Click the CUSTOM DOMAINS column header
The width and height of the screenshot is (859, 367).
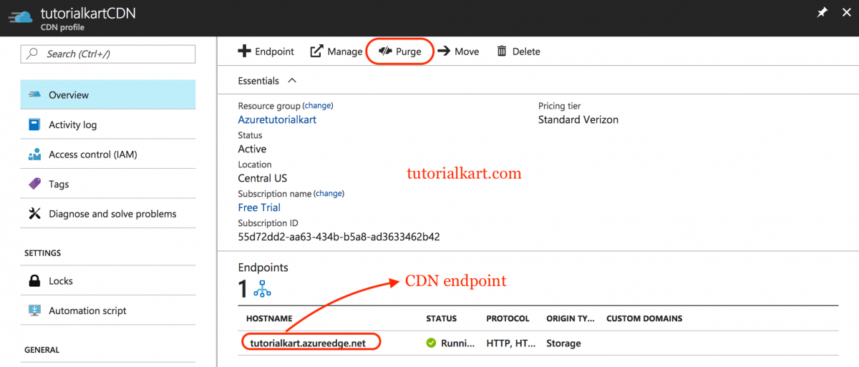pyautogui.click(x=644, y=318)
